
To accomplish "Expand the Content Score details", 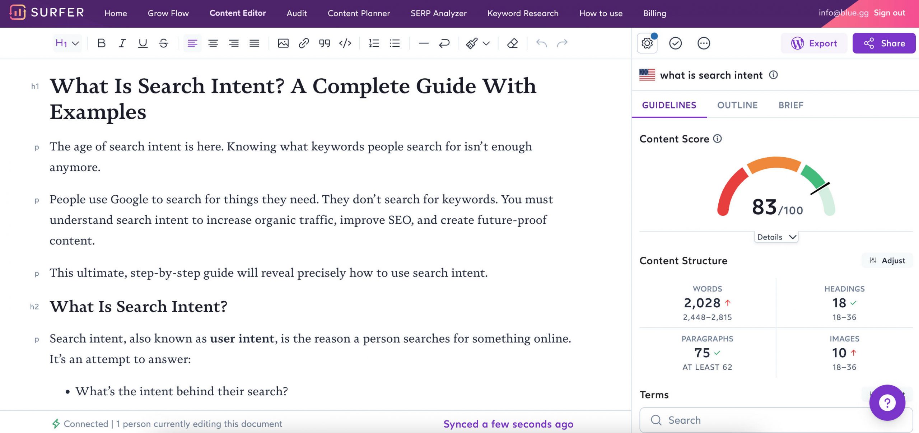I will 776,237.
